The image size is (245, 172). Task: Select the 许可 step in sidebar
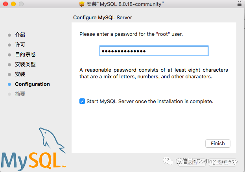point(20,45)
